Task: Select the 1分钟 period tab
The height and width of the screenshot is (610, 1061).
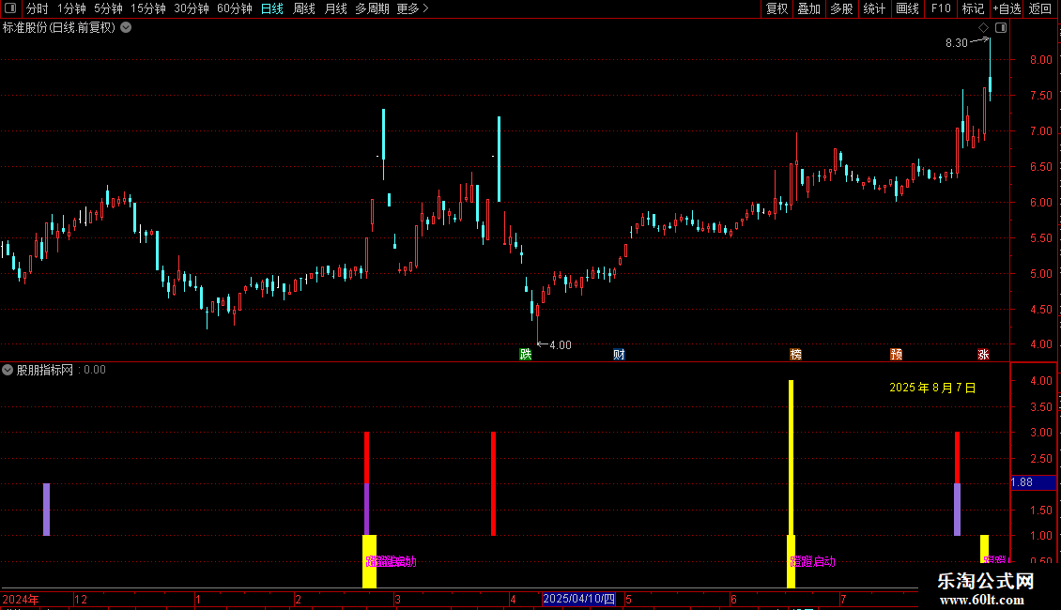Action: (71, 8)
